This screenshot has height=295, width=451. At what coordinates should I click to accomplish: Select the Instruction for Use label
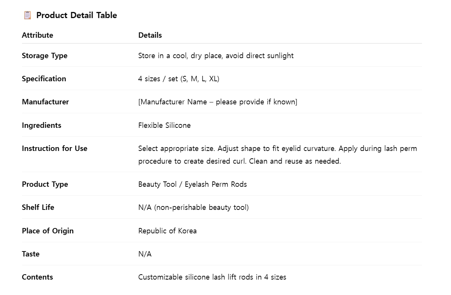[x=55, y=149]
